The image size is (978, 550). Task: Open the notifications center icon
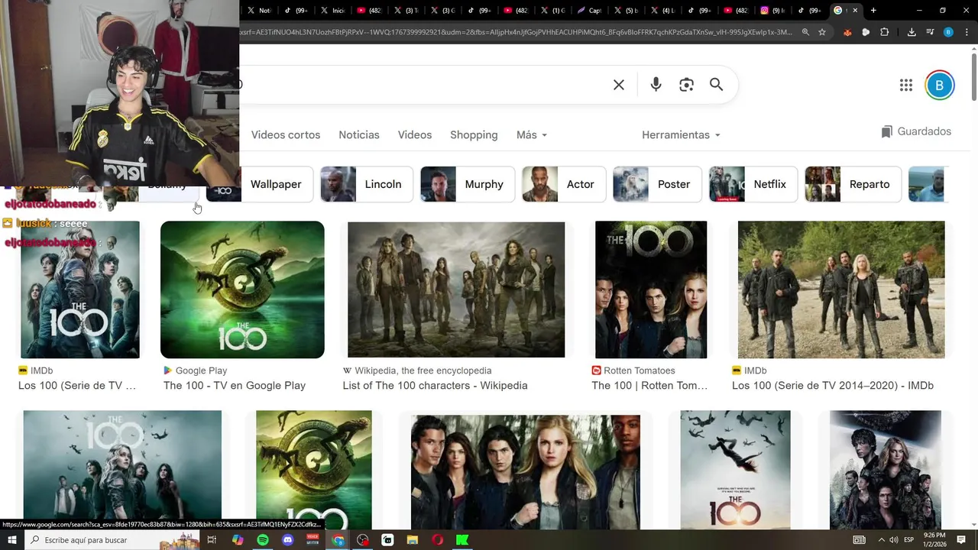961,540
